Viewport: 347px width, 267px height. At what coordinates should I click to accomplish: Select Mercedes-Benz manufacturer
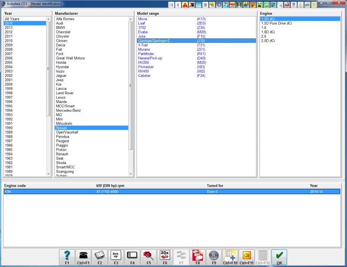coord(92,110)
